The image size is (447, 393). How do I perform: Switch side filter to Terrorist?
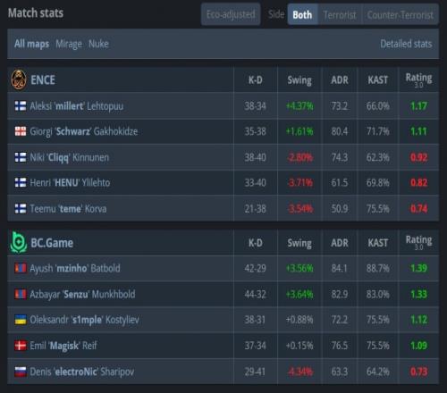pyautogui.click(x=340, y=14)
